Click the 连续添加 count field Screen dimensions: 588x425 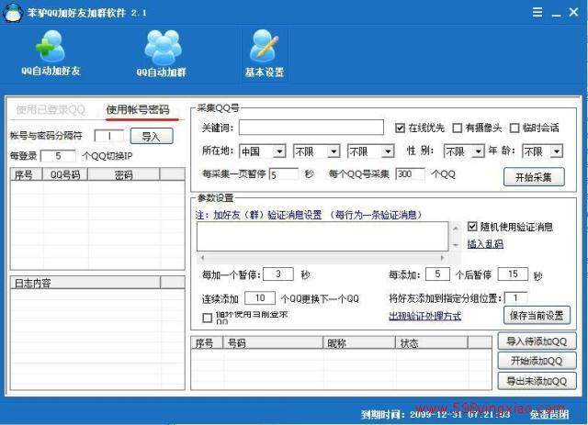[260, 298]
